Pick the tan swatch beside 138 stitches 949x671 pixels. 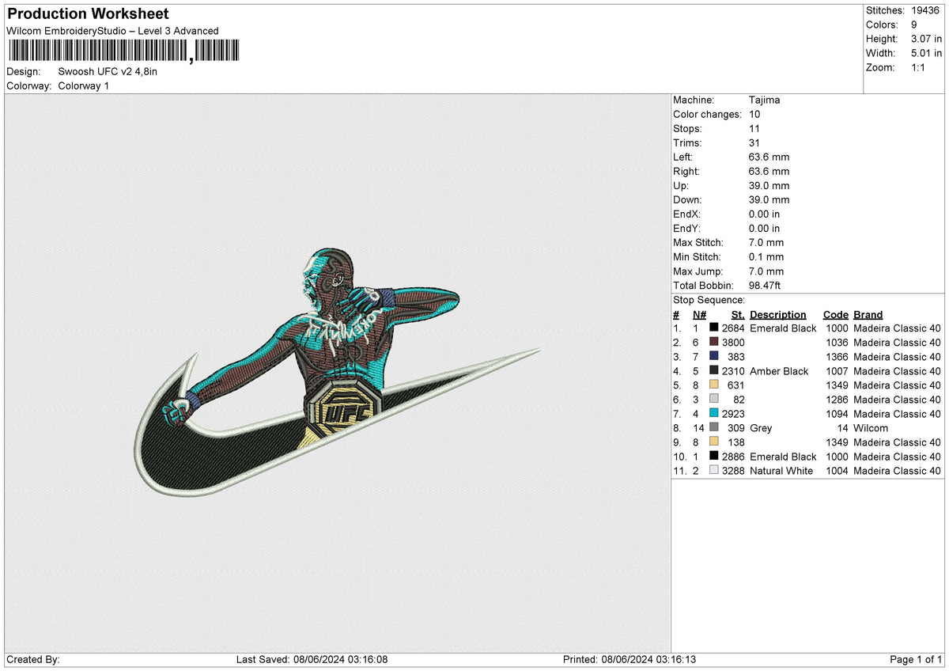click(714, 442)
